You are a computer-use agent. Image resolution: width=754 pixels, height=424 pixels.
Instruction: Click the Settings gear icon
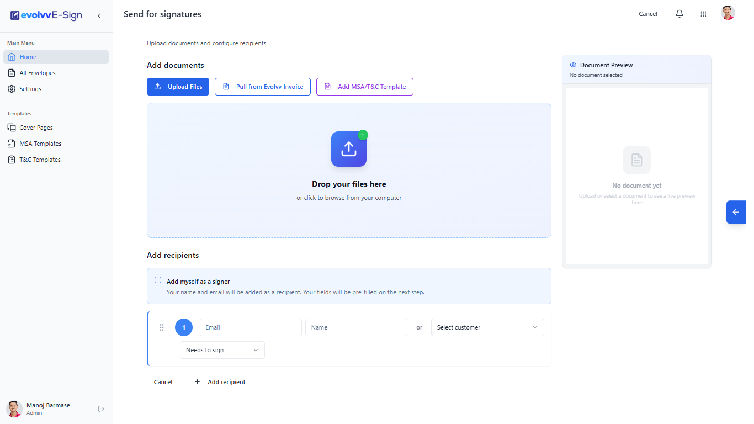coord(12,89)
